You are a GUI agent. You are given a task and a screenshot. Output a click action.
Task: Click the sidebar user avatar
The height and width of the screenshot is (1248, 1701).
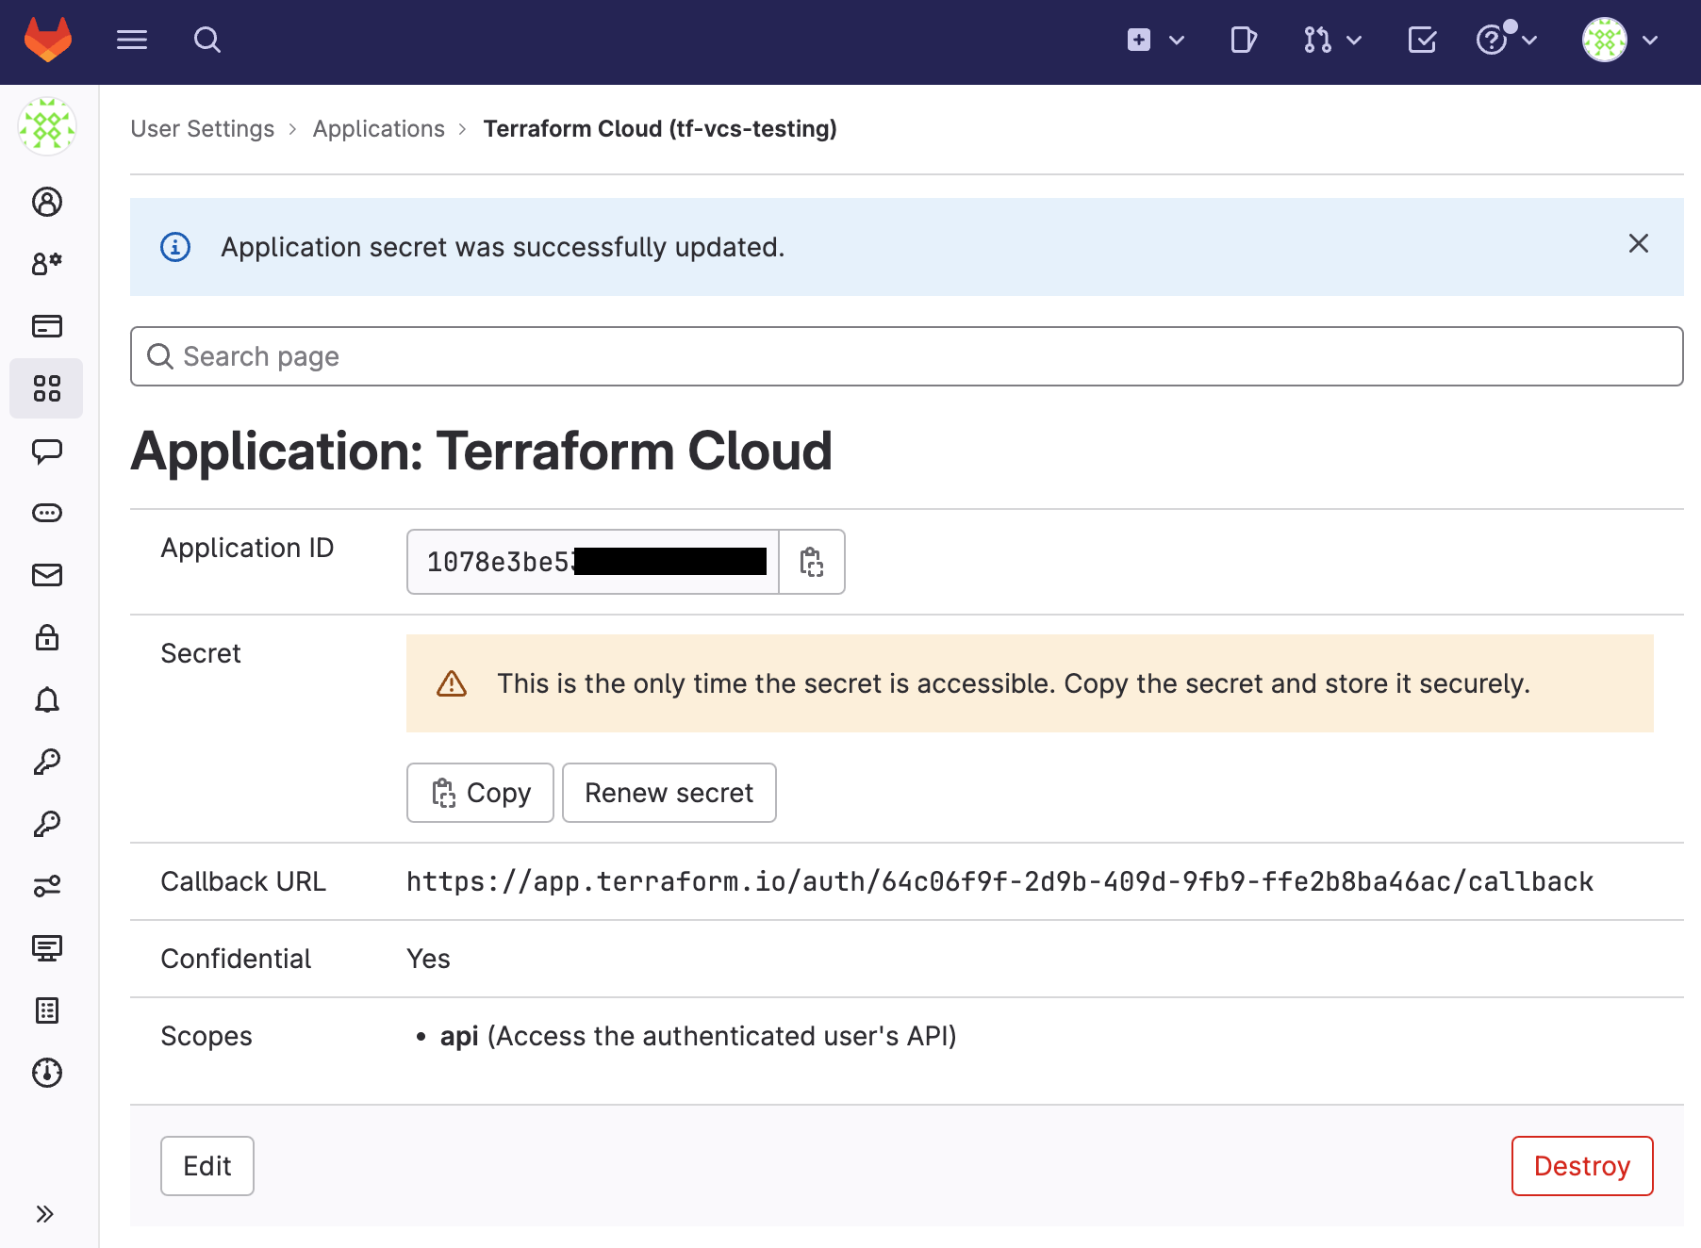(x=47, y=126)
